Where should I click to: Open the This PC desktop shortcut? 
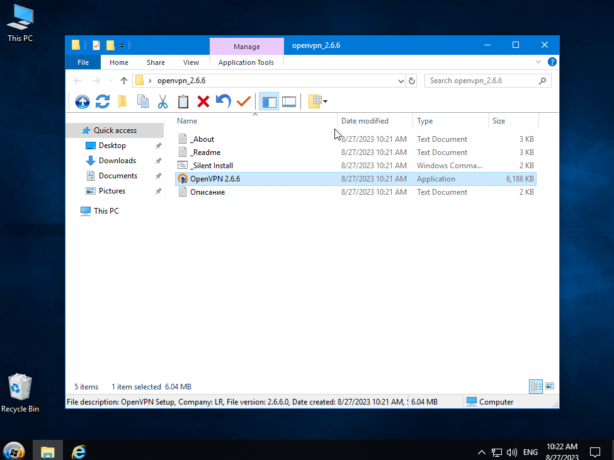tap(20, 23)
